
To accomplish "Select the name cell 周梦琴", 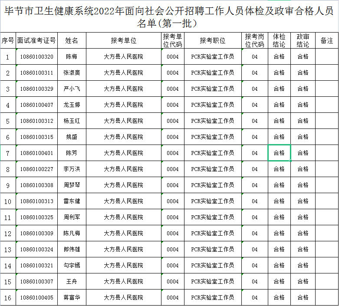I will 72,185.
